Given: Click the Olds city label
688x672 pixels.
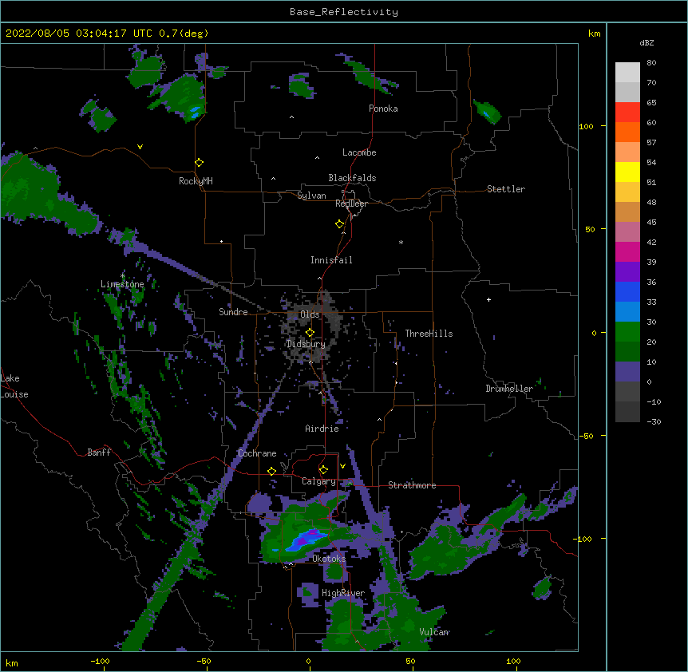Looking at the screenshot, I should 310,314.
